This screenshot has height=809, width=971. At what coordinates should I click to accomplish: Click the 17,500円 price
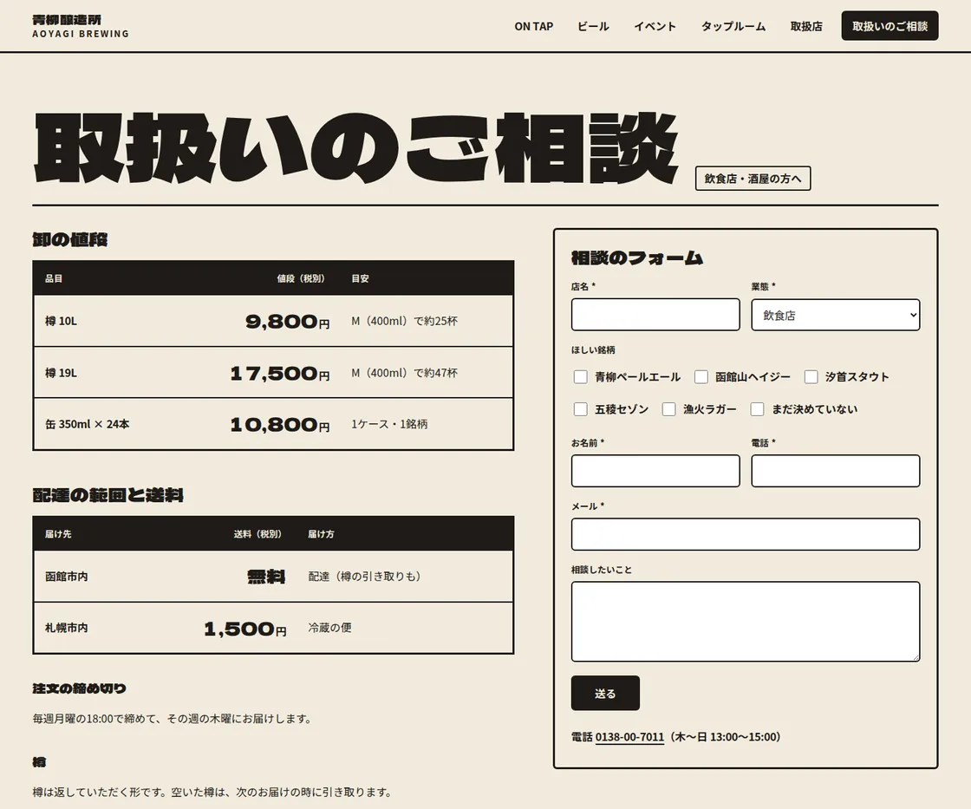pos(280,374)
